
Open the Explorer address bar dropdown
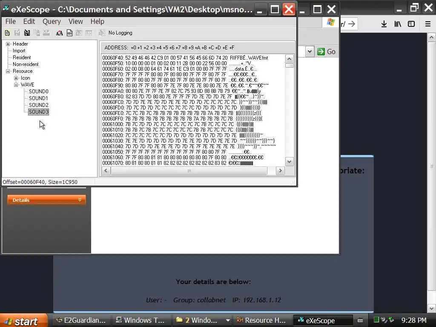pyautogui.click(x=310, y=52)
